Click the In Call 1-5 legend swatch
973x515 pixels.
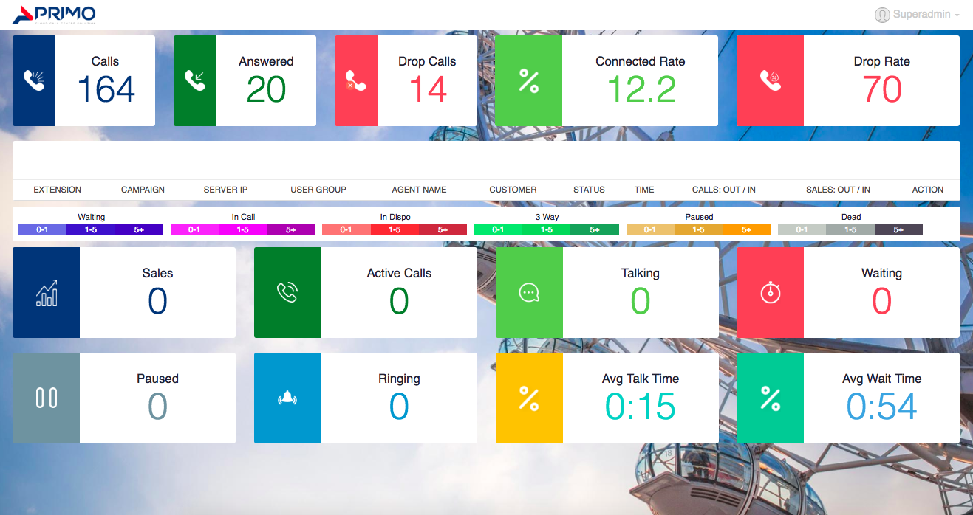pyautogui.click(x=243, y=229)
